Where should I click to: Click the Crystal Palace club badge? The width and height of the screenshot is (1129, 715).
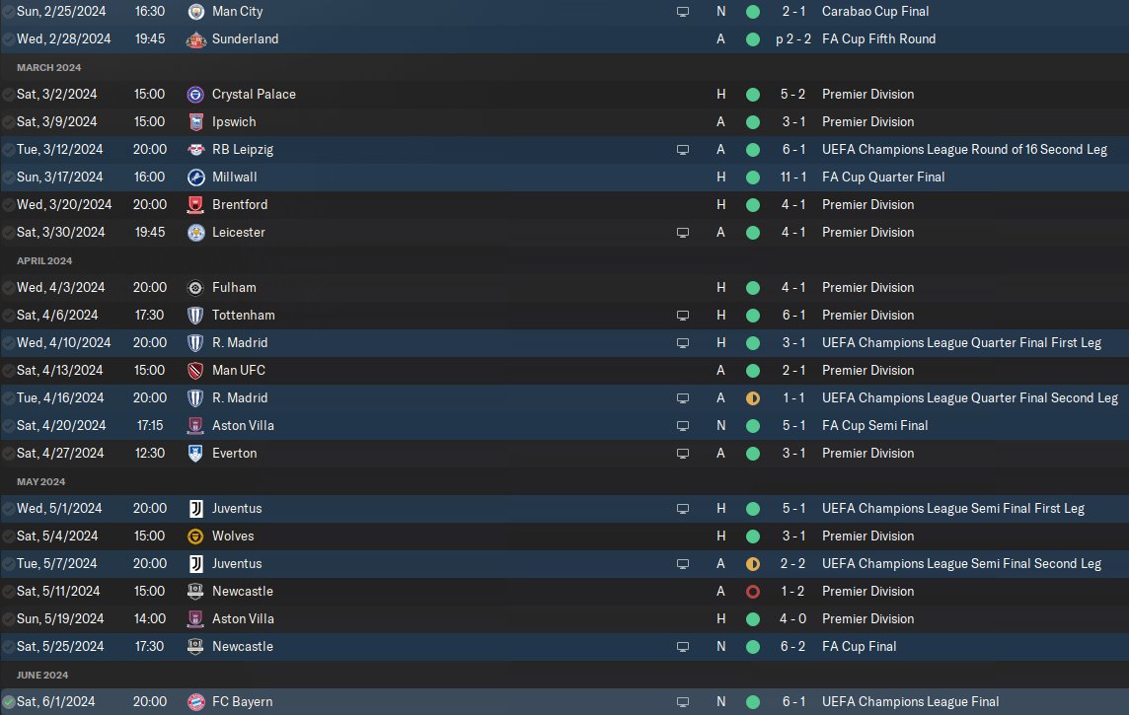(195, 95)
